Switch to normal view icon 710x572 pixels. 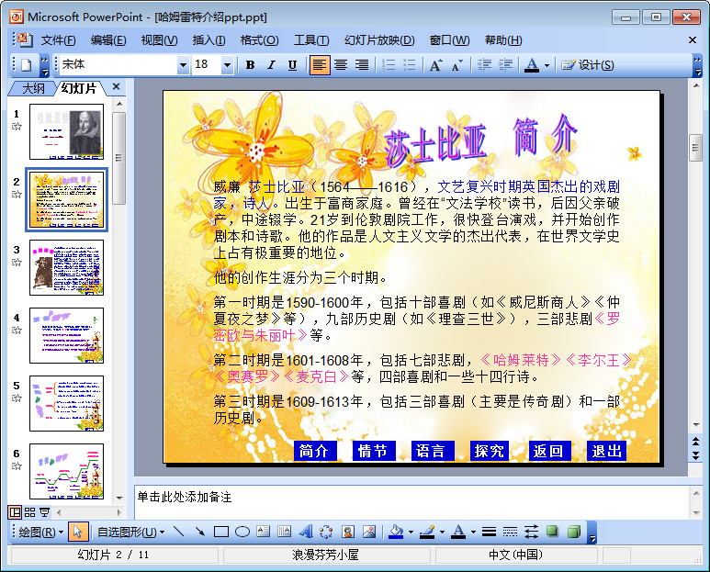[x=15, y=512]
